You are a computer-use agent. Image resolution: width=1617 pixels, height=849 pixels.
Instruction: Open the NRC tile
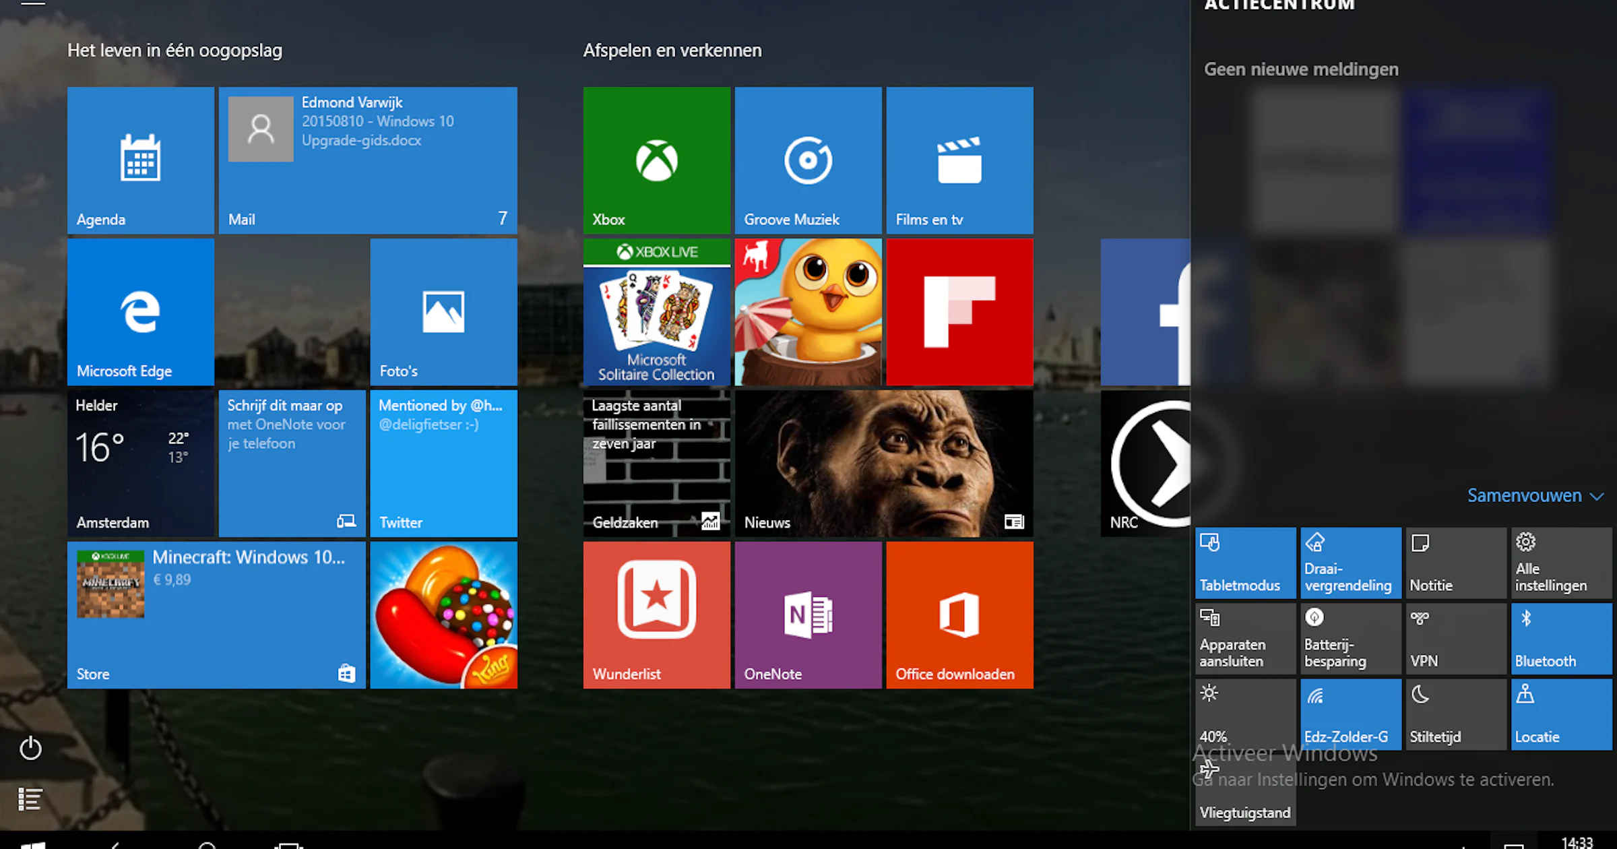(x=1145, y=464)
